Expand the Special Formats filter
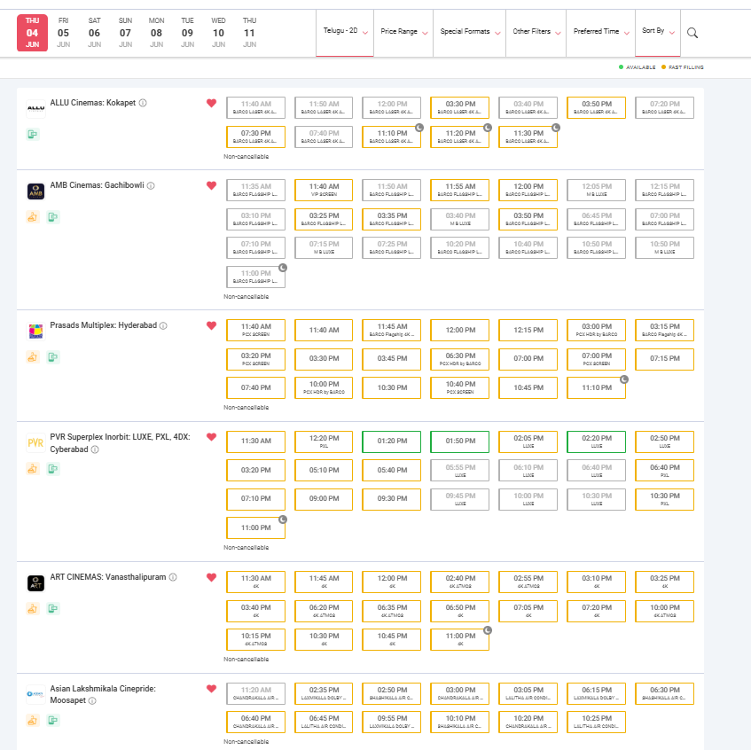The image size is (751, 750). [470, 32]
